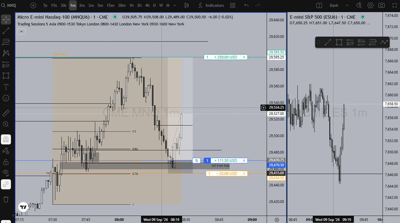Screen dimensions: 400x223
Task: Open the Dark layout name dropdown
Action: pyautogui.click(x=339, y=5)
